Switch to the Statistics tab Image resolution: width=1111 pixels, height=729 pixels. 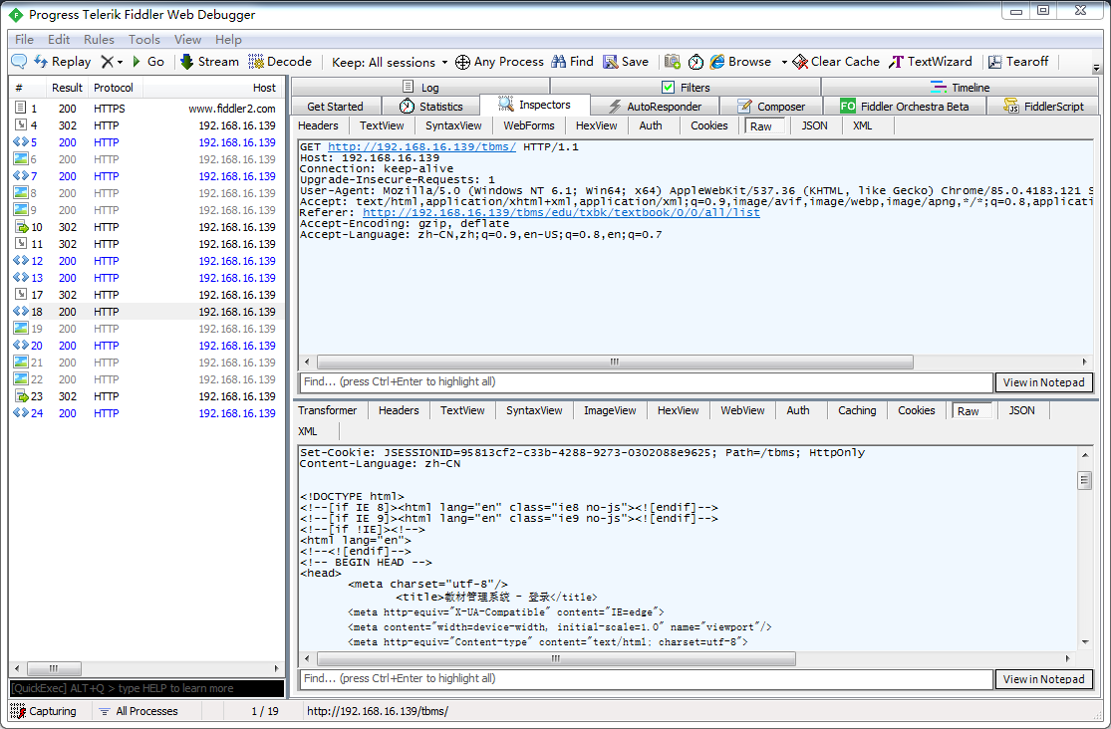point(430,107)
